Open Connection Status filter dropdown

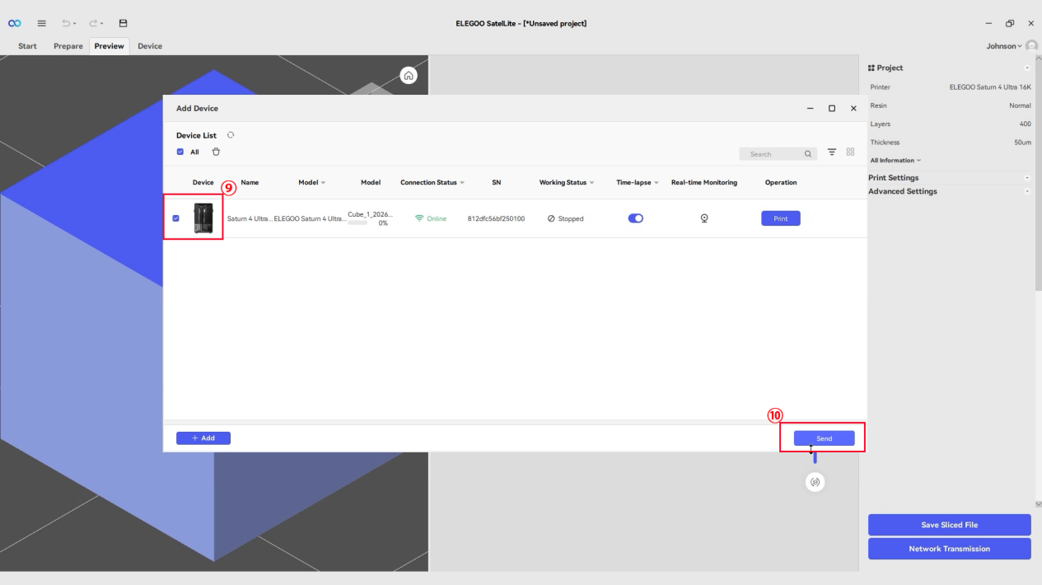pyautogui.click(x=462, y=182)
